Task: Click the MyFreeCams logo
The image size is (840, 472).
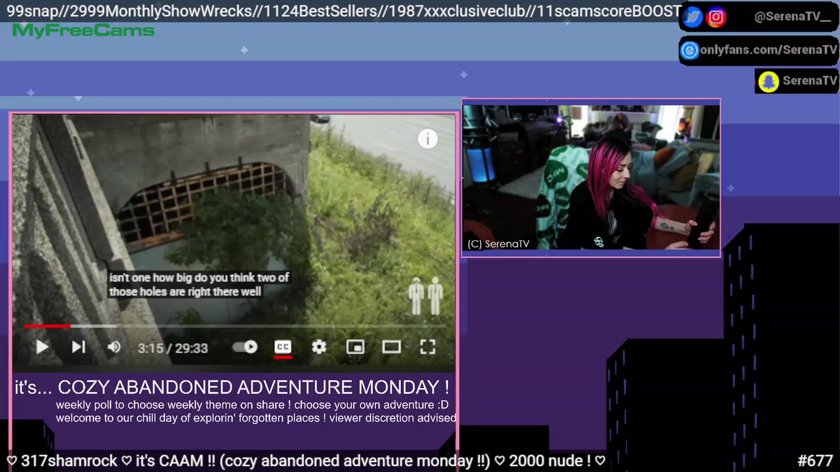Action: tap(83, 31)
